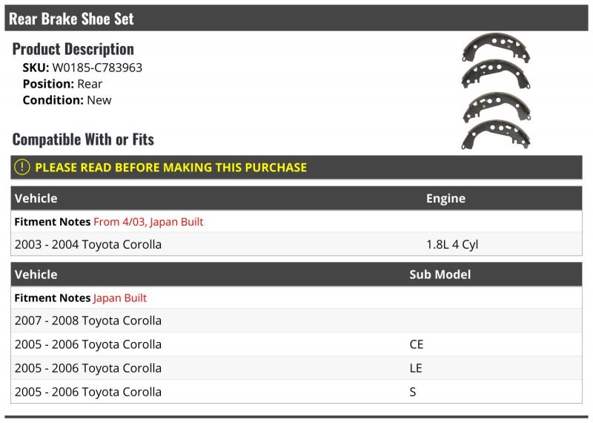The width and height of the screenshot is (593, 423).
Task: Click the bottom brake shoe image
Action: (x=496, y=134)
